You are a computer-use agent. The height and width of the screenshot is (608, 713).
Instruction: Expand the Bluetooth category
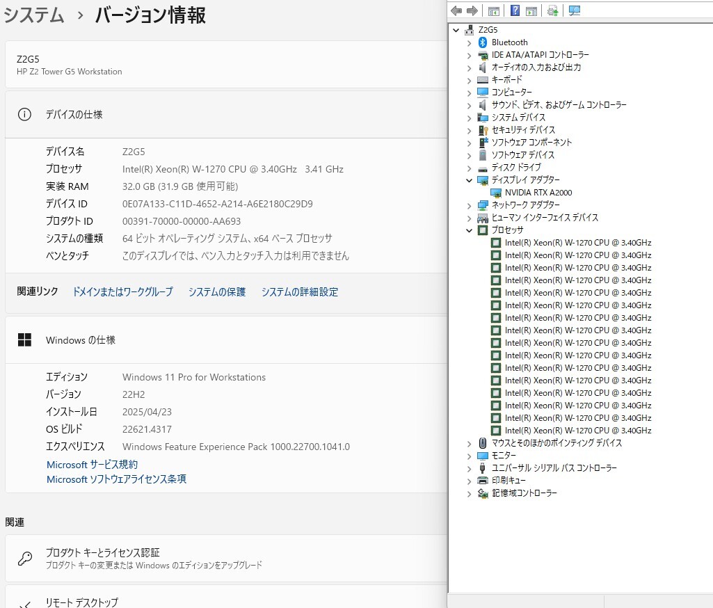(x=470, y=42)
